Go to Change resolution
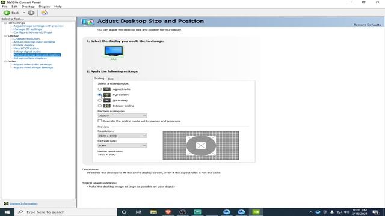The image size is (385, 216). 26,38
